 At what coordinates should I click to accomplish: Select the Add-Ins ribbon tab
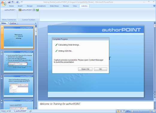pos(84,6)
